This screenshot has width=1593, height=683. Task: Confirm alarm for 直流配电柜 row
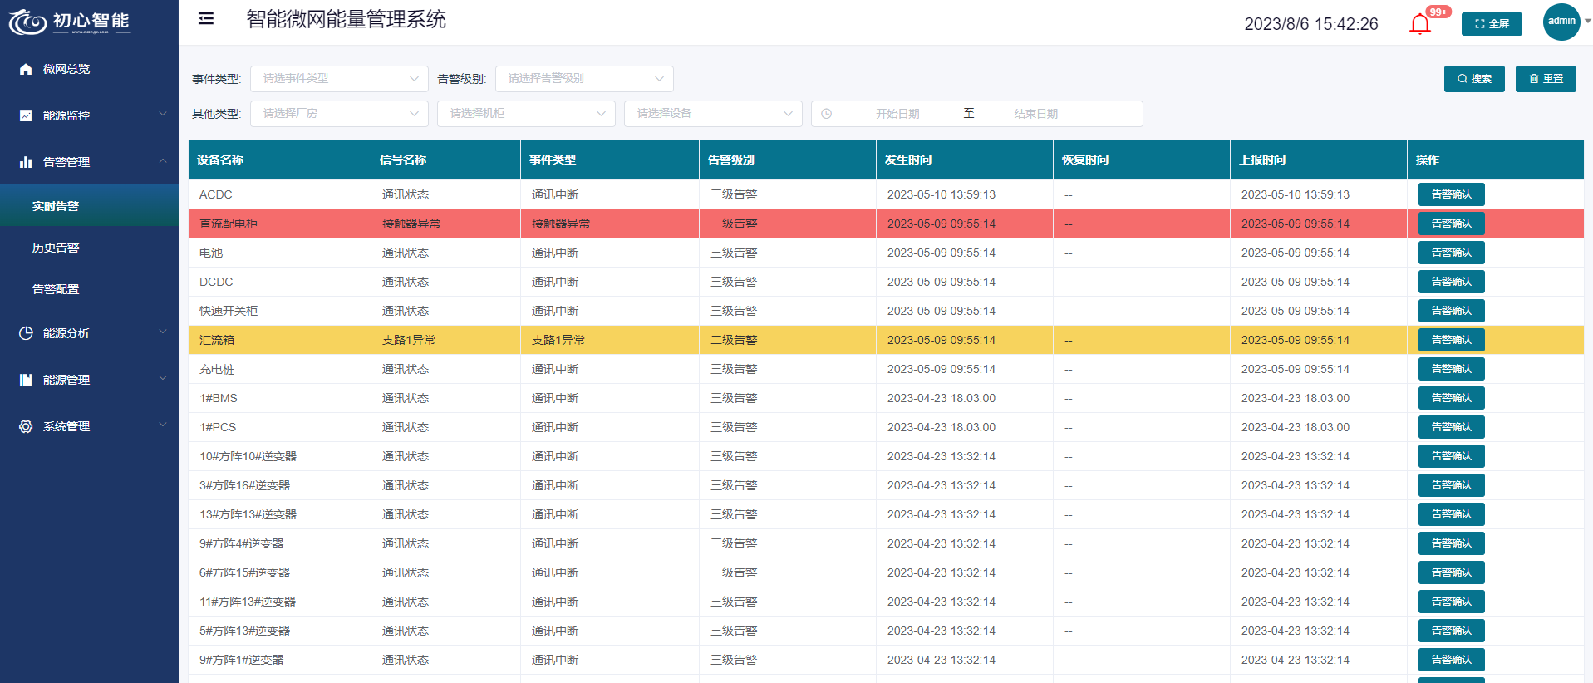(x=1451, y=224)
